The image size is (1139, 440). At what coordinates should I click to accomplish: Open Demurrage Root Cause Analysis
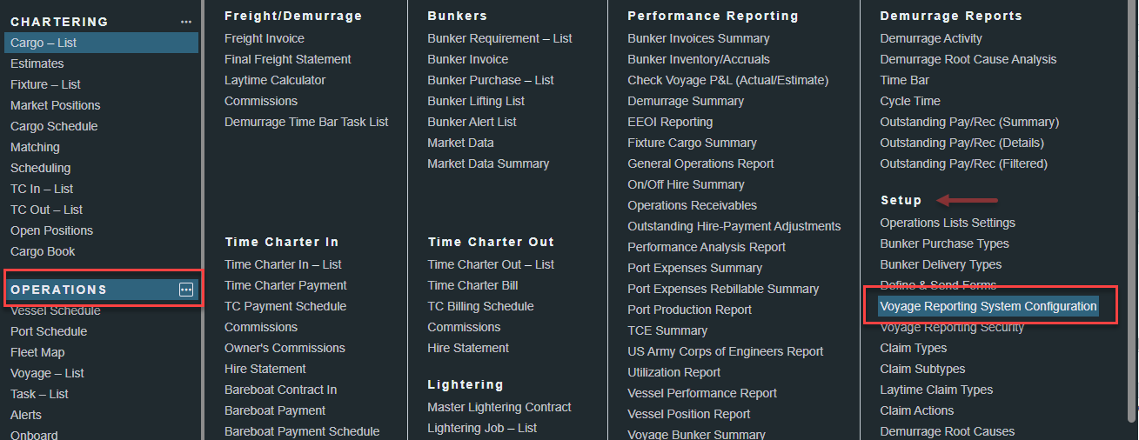pyautogui.click(x=968, y=59)
